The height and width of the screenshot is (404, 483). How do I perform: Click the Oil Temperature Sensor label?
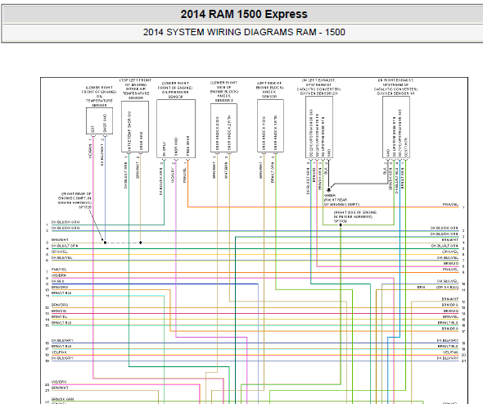(x=99, y=96)
